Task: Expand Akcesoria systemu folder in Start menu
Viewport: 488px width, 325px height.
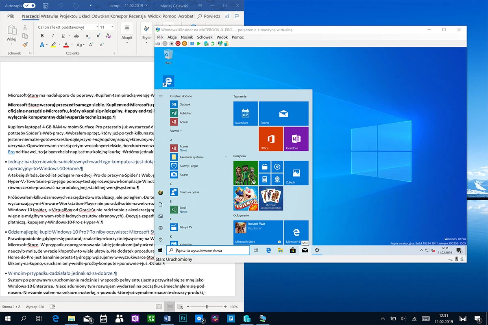Action: (x=198, y=157)
